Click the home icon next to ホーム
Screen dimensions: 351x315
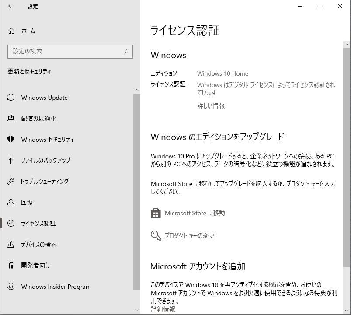point(11,31)
